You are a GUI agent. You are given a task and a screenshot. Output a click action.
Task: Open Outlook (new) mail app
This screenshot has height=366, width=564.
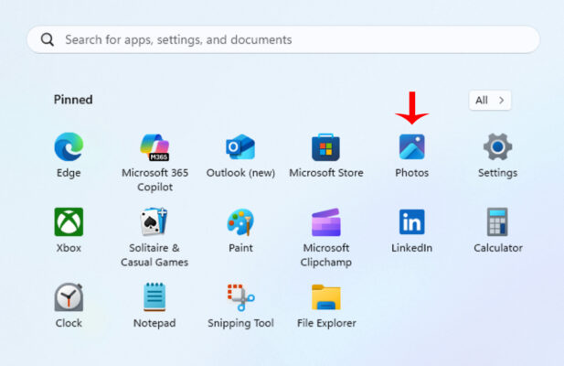click(240, 147)
